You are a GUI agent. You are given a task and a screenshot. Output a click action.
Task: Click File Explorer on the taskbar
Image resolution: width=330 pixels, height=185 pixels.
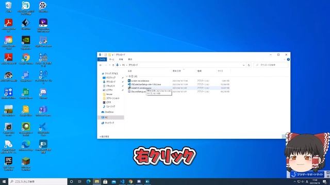click(x=97, y=181)
